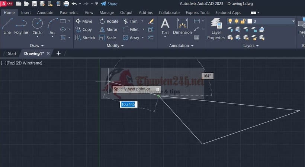This screenshot has height=167, width=305.
Task: Open the Trim dropdown arrow
Action: tap(142, 21)
